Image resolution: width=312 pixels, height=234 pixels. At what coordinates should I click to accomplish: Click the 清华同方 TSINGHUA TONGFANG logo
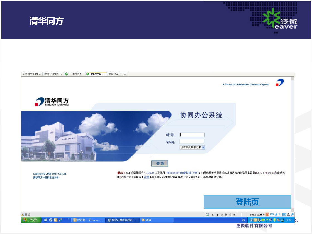(x=52, y=102)
